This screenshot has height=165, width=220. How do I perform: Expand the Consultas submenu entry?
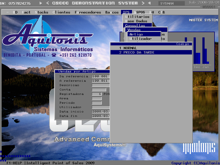point(135,26)
